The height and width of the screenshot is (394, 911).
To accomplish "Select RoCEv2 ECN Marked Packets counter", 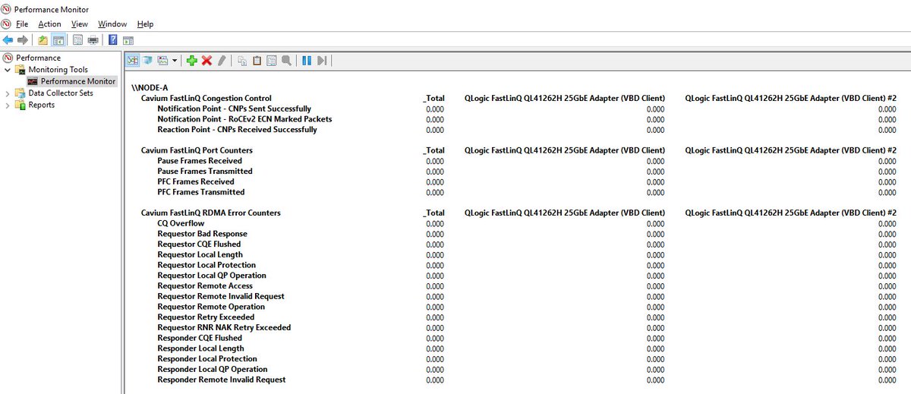I will click(x=244, y=119).
